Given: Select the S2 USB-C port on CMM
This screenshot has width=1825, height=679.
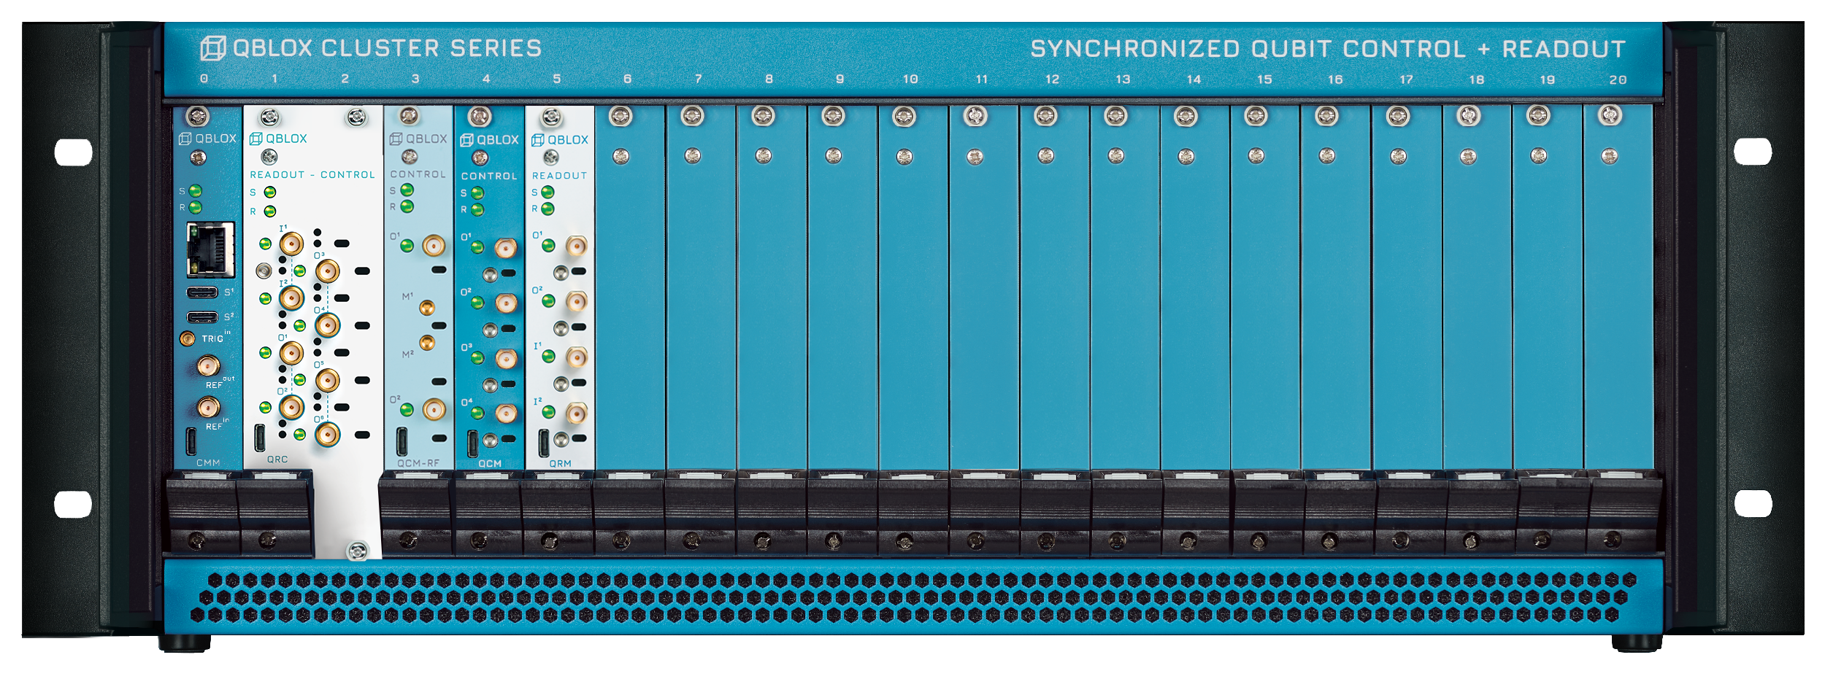Looking at the screenshot, I should point(202,317).
